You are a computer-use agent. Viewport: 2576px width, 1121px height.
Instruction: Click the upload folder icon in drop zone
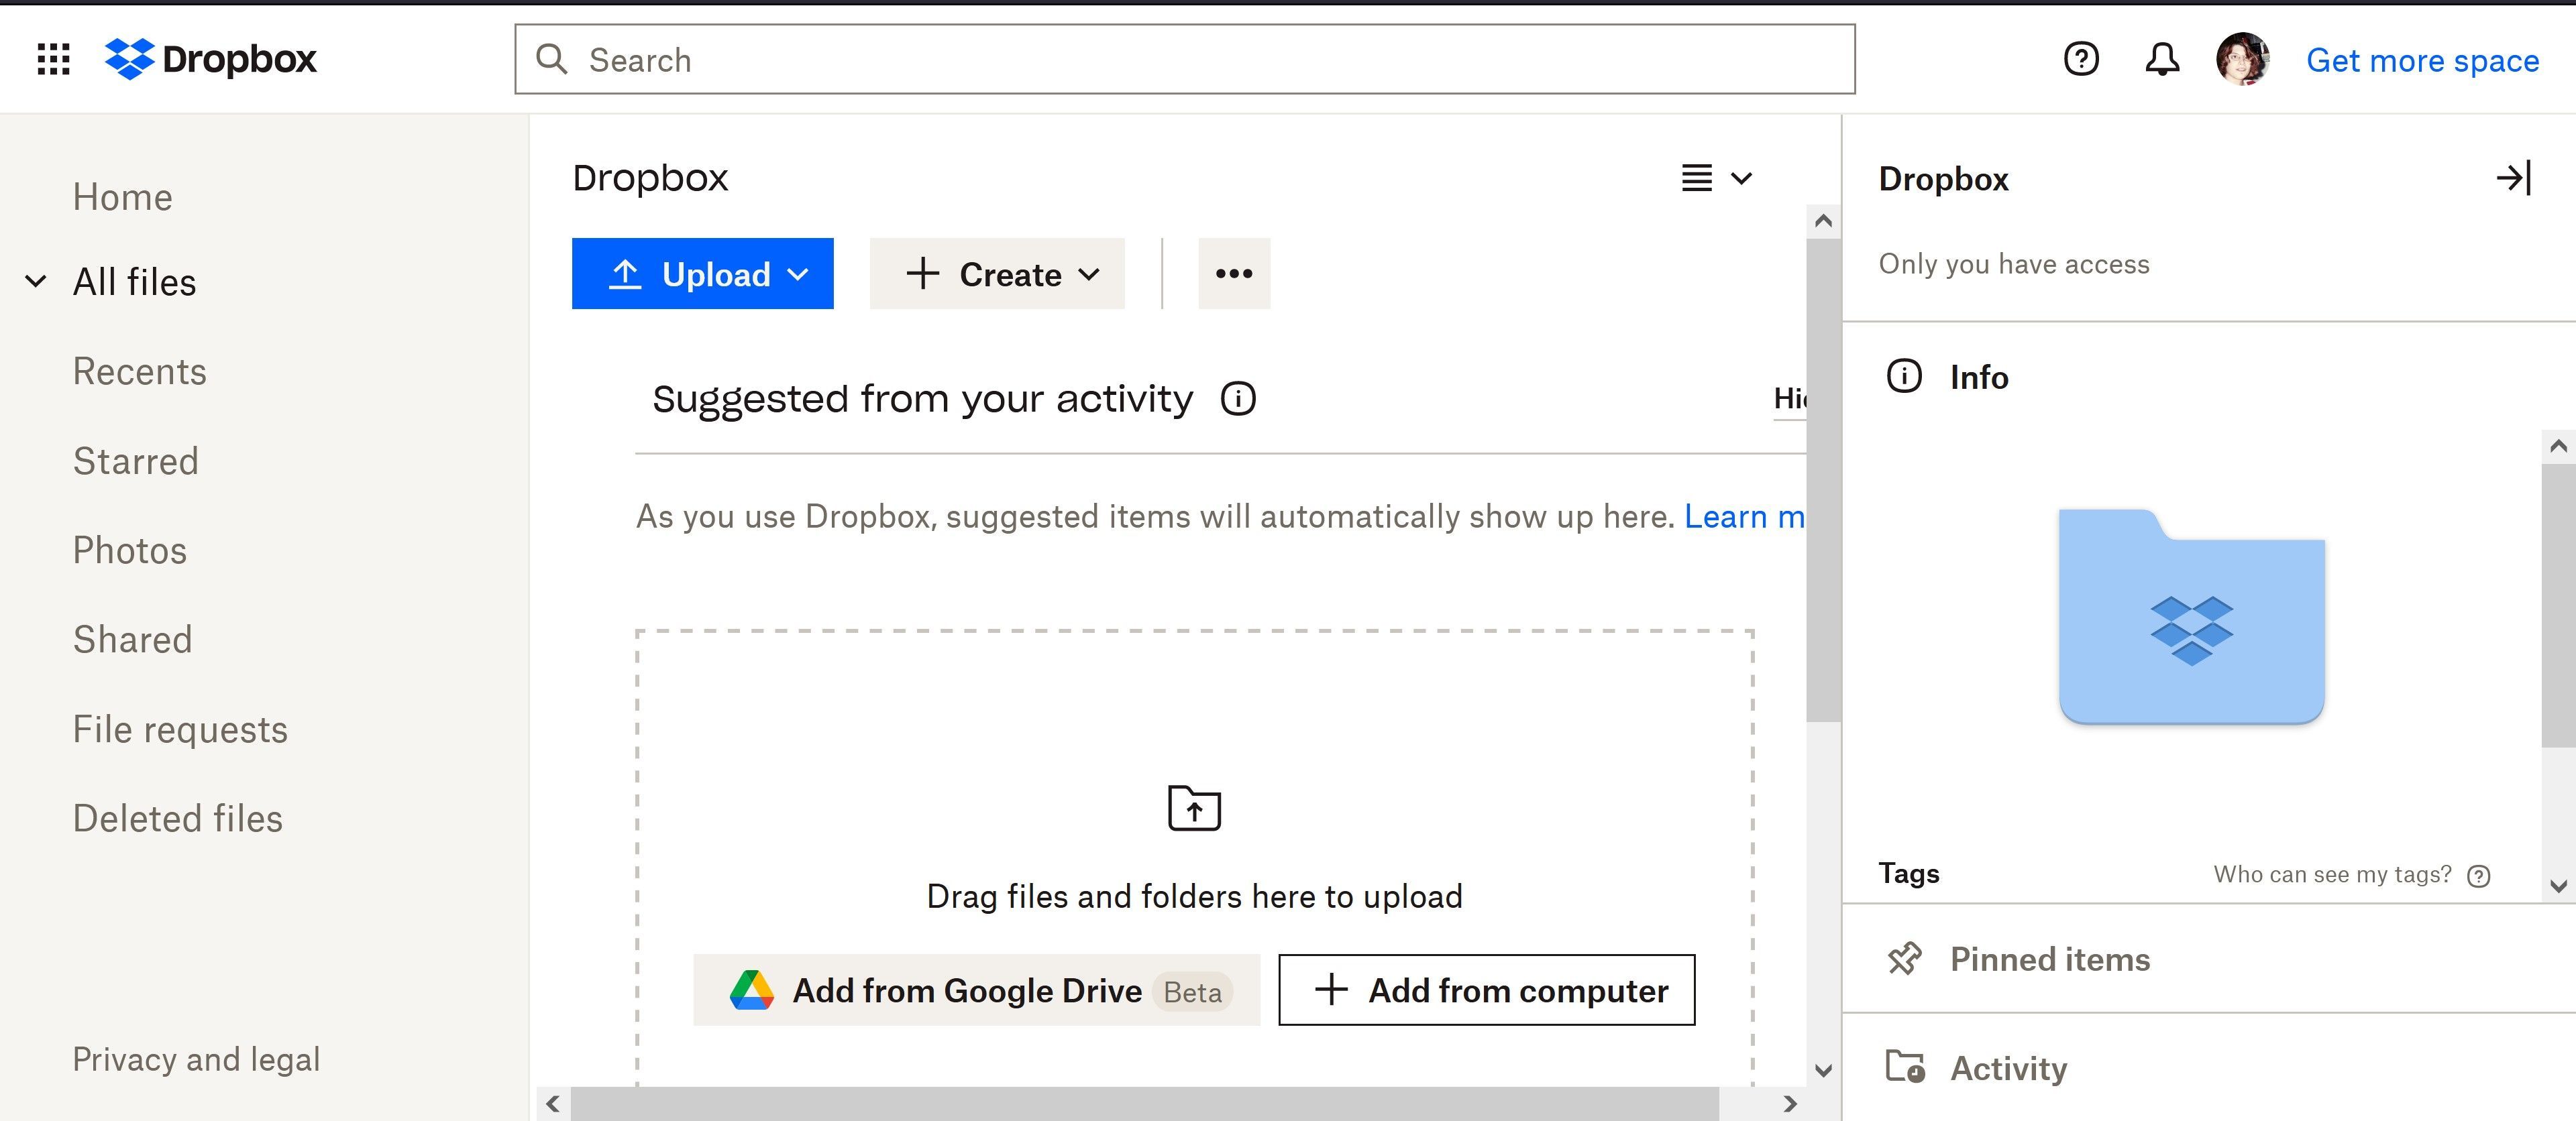click(x=1194, y=807)
